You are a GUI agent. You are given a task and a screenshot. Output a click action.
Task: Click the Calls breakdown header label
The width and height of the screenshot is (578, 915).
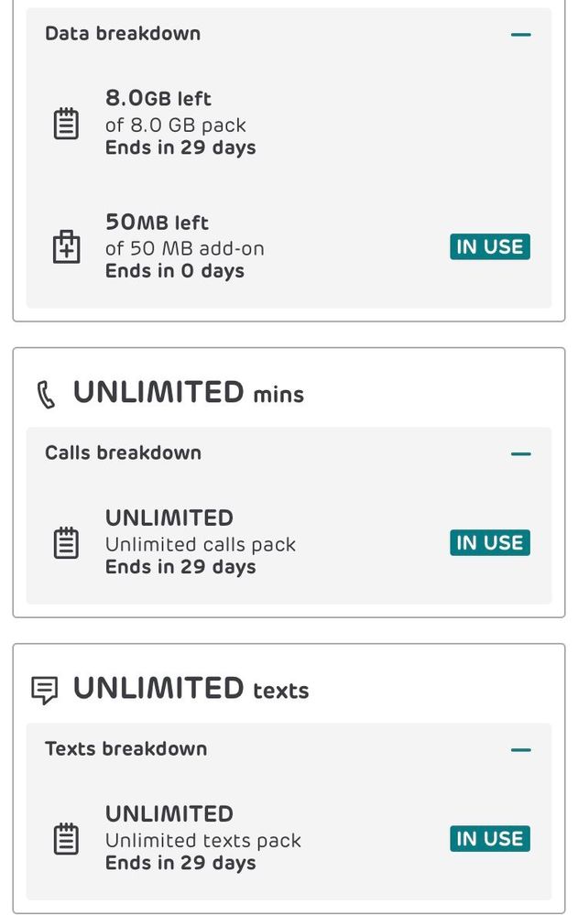pyautogui.click(x=123, y=452)
